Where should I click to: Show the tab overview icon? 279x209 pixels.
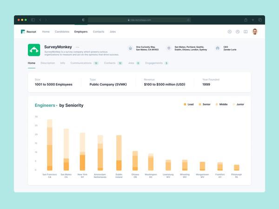260,20
